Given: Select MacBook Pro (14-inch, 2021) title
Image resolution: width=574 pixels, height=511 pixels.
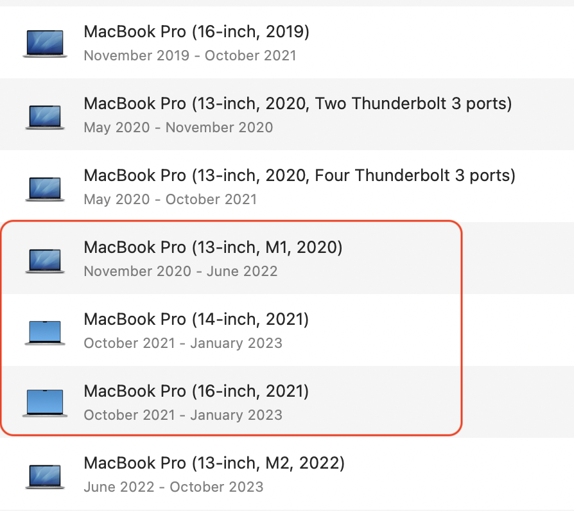Looking at the screenshot, I should click(x=196, y=319).
